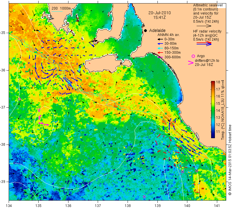232x209 pixels.
Task: Click the cyan isobath line under '200 1000m'
Action: pyautogui.click(x=57, y=11)
